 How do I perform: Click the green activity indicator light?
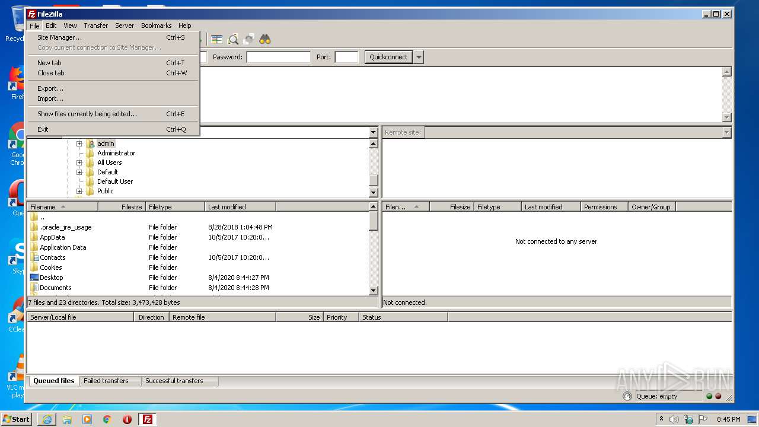(x=709, y=396)
